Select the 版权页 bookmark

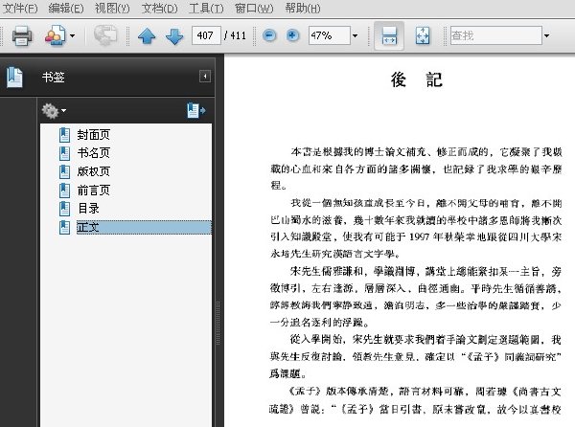tap(94, 171)
